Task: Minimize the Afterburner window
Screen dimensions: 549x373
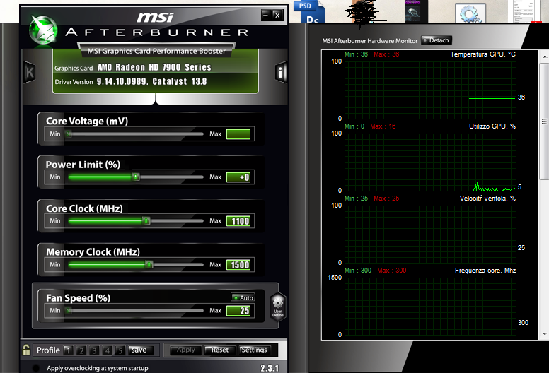Action: pos(266,15)
